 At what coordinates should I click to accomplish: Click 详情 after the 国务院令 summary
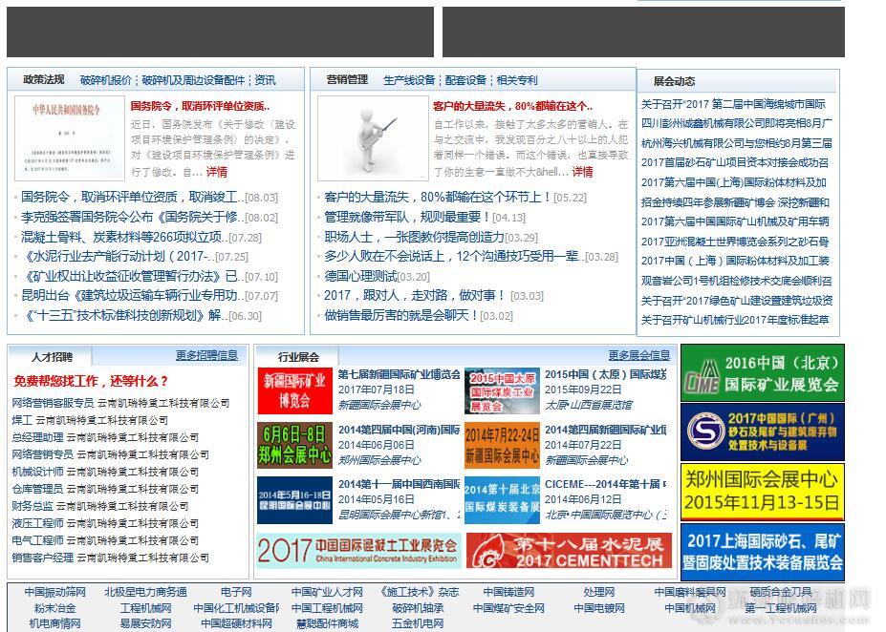217,173
